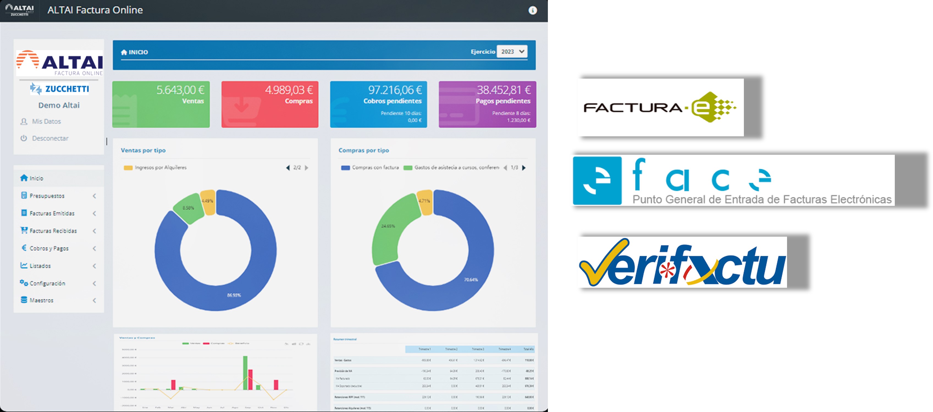Click the Verifactu logo

click(683, 262)
